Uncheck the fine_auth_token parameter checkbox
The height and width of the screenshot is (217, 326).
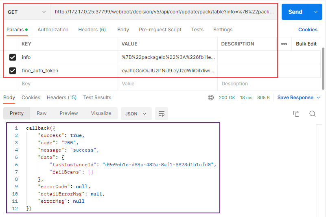13,71
